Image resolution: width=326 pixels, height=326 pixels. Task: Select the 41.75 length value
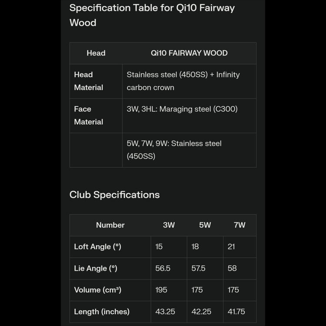pyautogui.click(x=236, y=312)
